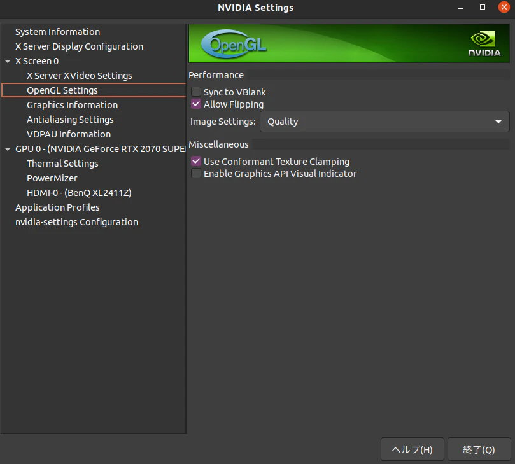Viewport: 515px width, 464px height.
Task: Open System Information page
Action: [57, 32]
